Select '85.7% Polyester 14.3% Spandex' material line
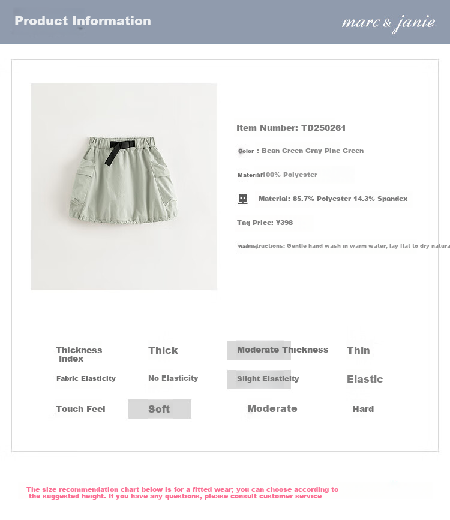Viewport: 450px width, 520px height. [x=333, y=199]
